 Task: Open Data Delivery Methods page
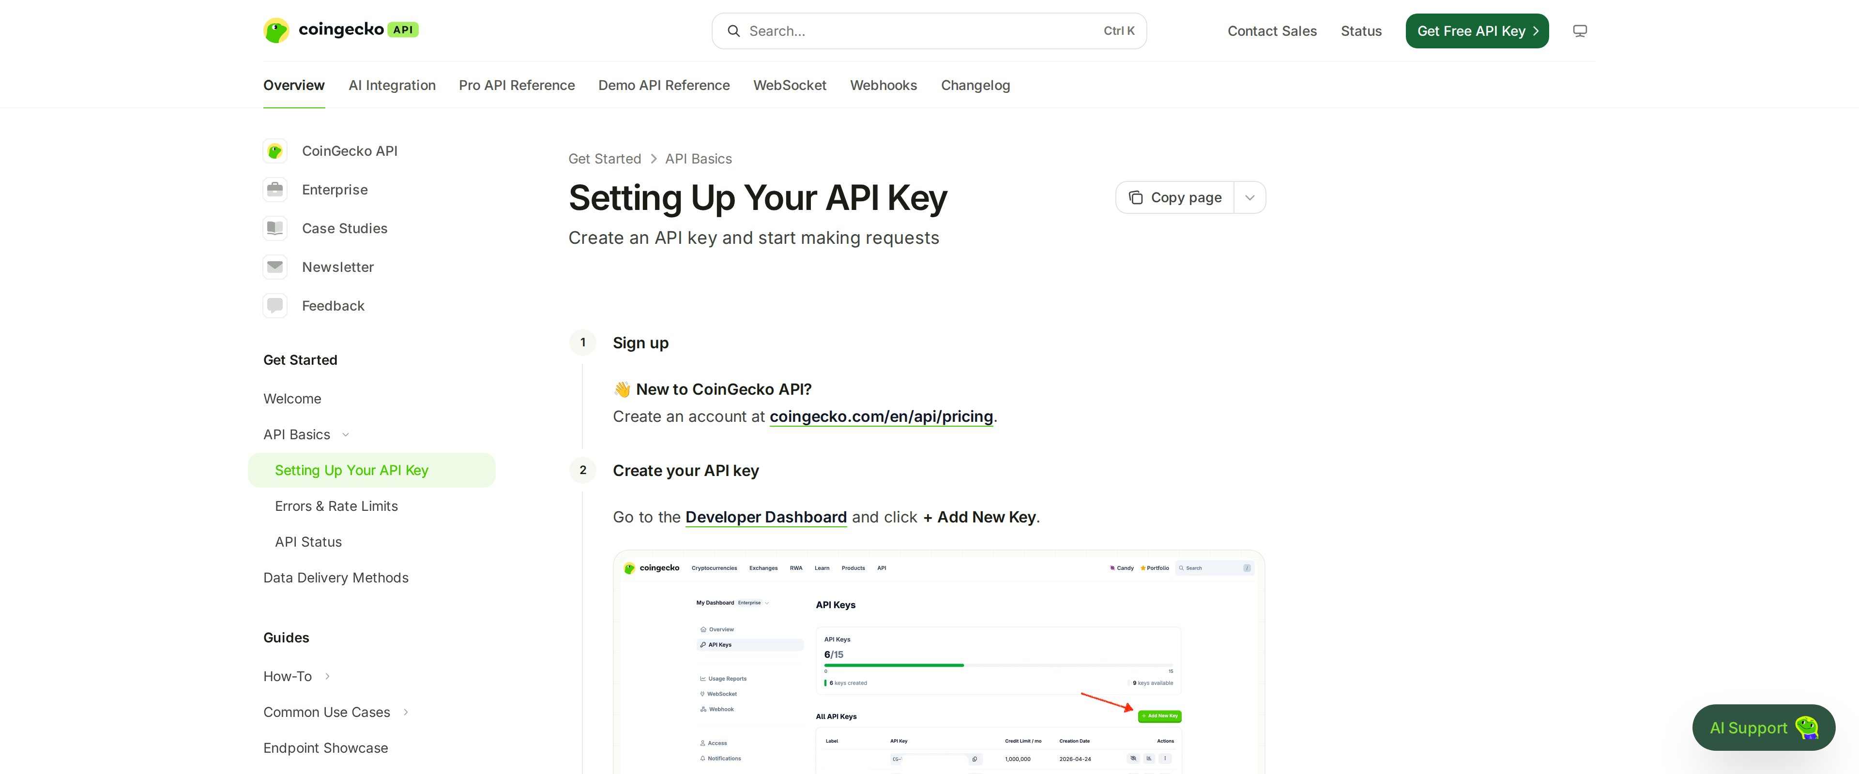pos(335,578)
